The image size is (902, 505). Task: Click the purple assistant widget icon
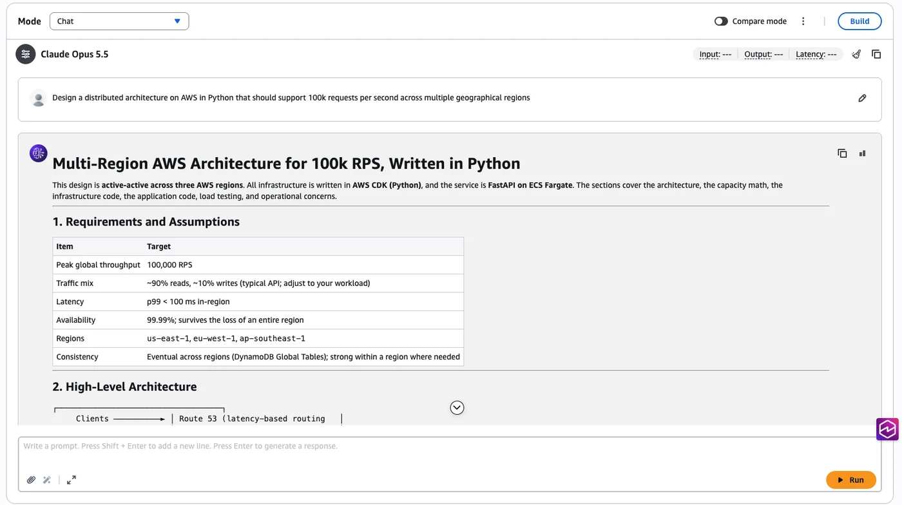[x=887, y=429]
